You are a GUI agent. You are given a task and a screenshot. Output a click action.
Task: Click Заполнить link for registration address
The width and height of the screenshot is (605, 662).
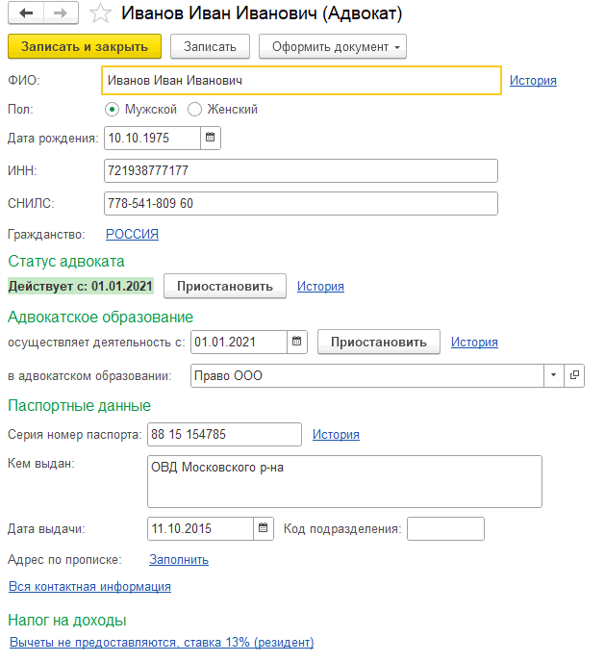[x=178, y=559]
